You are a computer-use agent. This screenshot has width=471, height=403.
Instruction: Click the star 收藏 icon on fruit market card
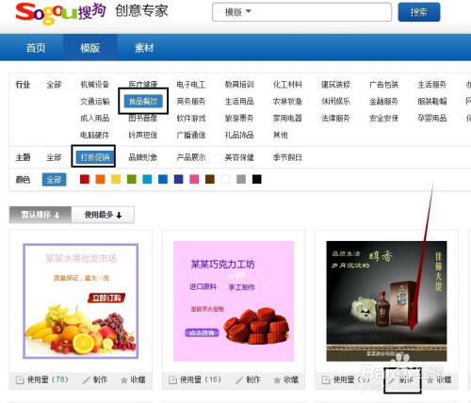[x=124, y=380]
